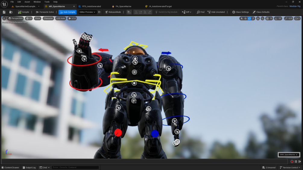The width and height of the screenshot is (303, 170).
Task: Open Class Settings
Action: 240,12
